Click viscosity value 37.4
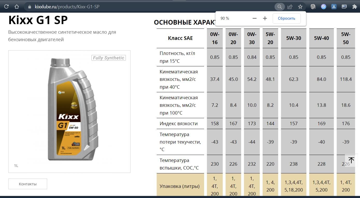Viewport: 360px width, 198px height. pyautogui.click(x=215, y=79)
